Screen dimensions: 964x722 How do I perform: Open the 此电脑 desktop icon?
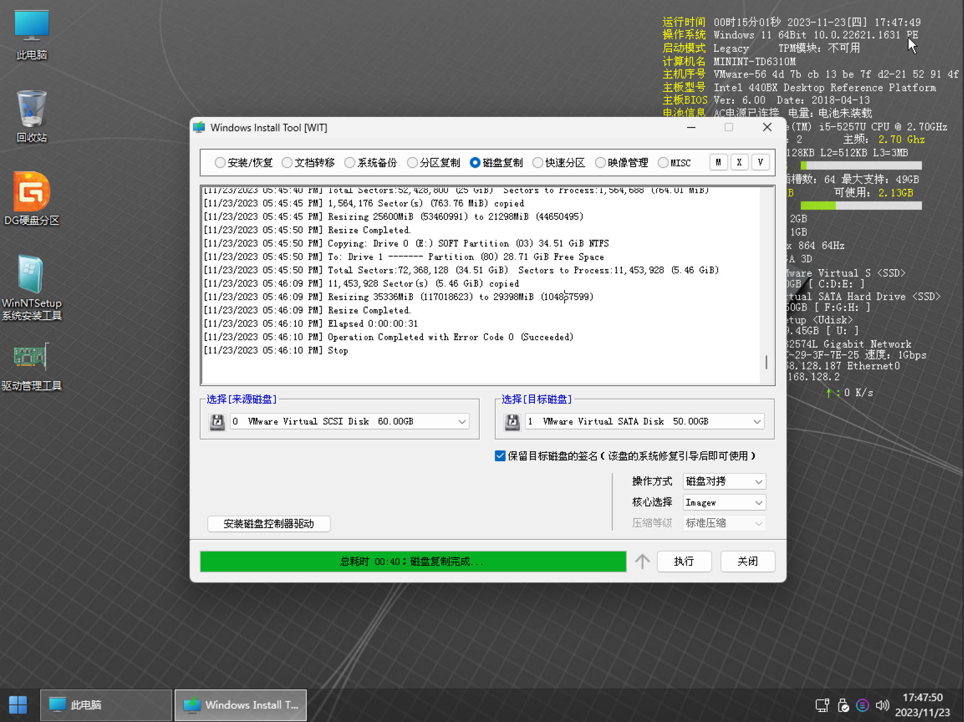click(x=32, y=35)
